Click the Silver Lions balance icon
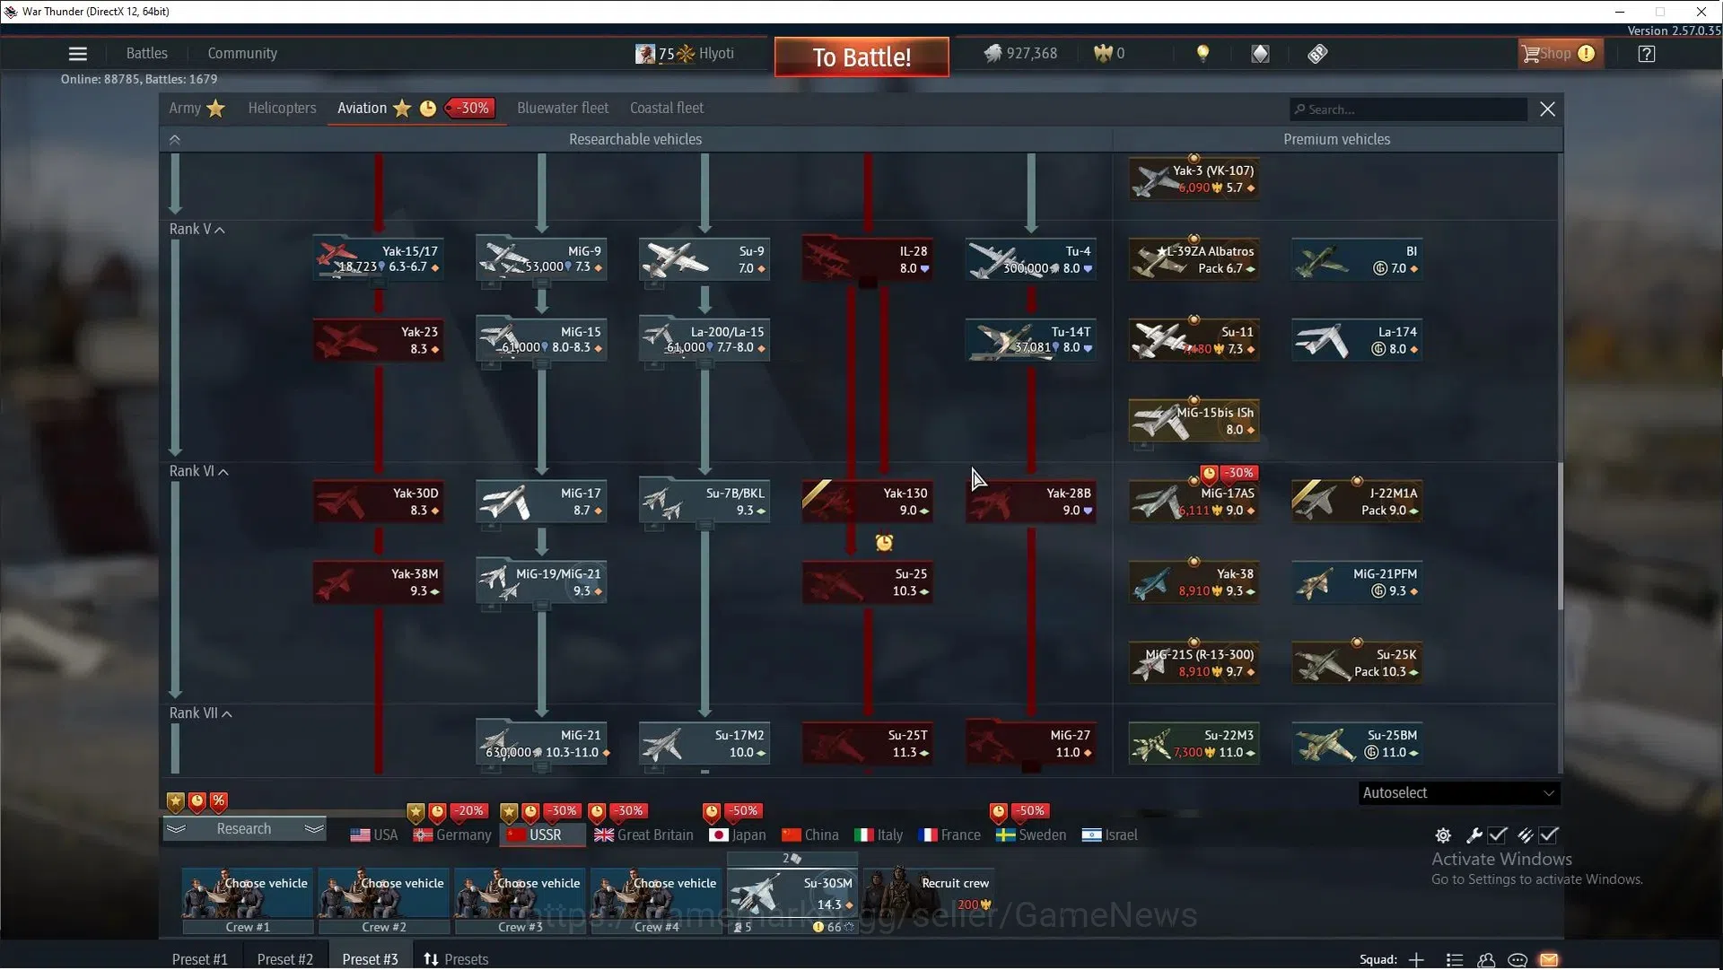Screen dimensions: 1723x970 point(992,54)
